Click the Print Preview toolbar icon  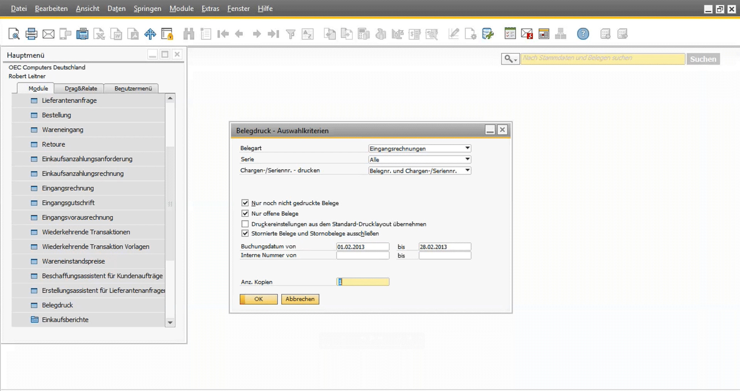click(x=14, y=34)
